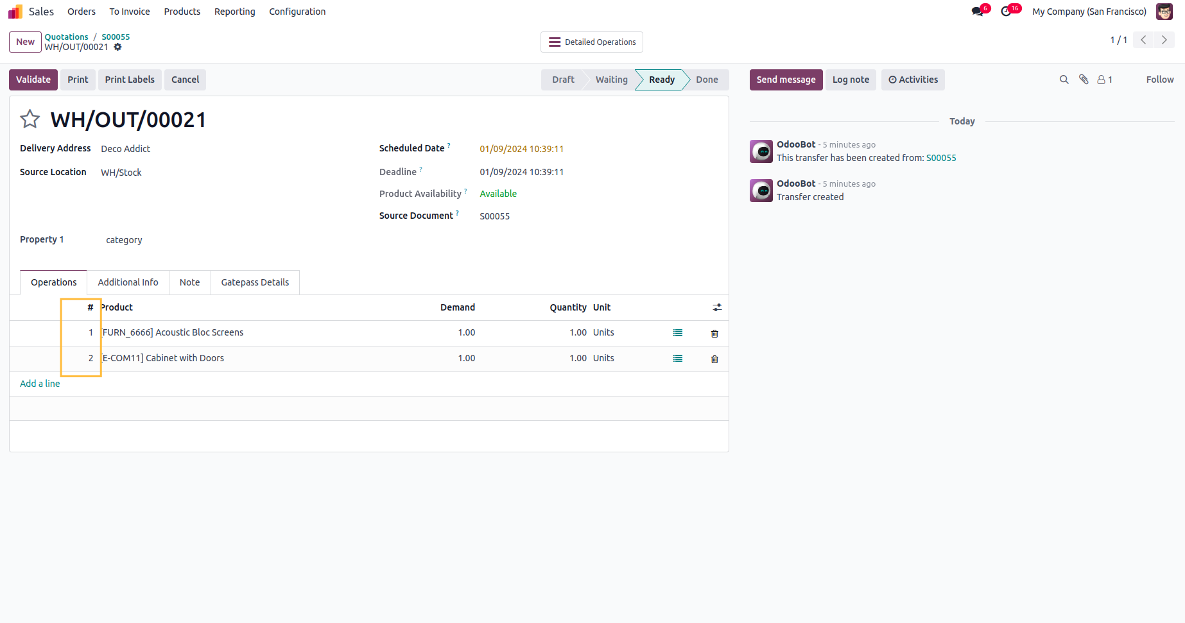Image resolution: width=1185 pixels, height=623 pixels.
Task: Open the activities clock icon in navbar
Action: click(x=1006, y=12)
